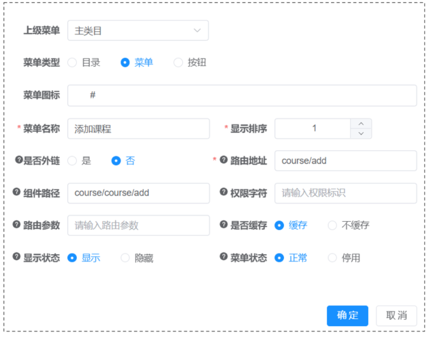This screenshot has width=433, height=337.
Task: Increase 显示排序 with the up arrow
Action: 361,124
